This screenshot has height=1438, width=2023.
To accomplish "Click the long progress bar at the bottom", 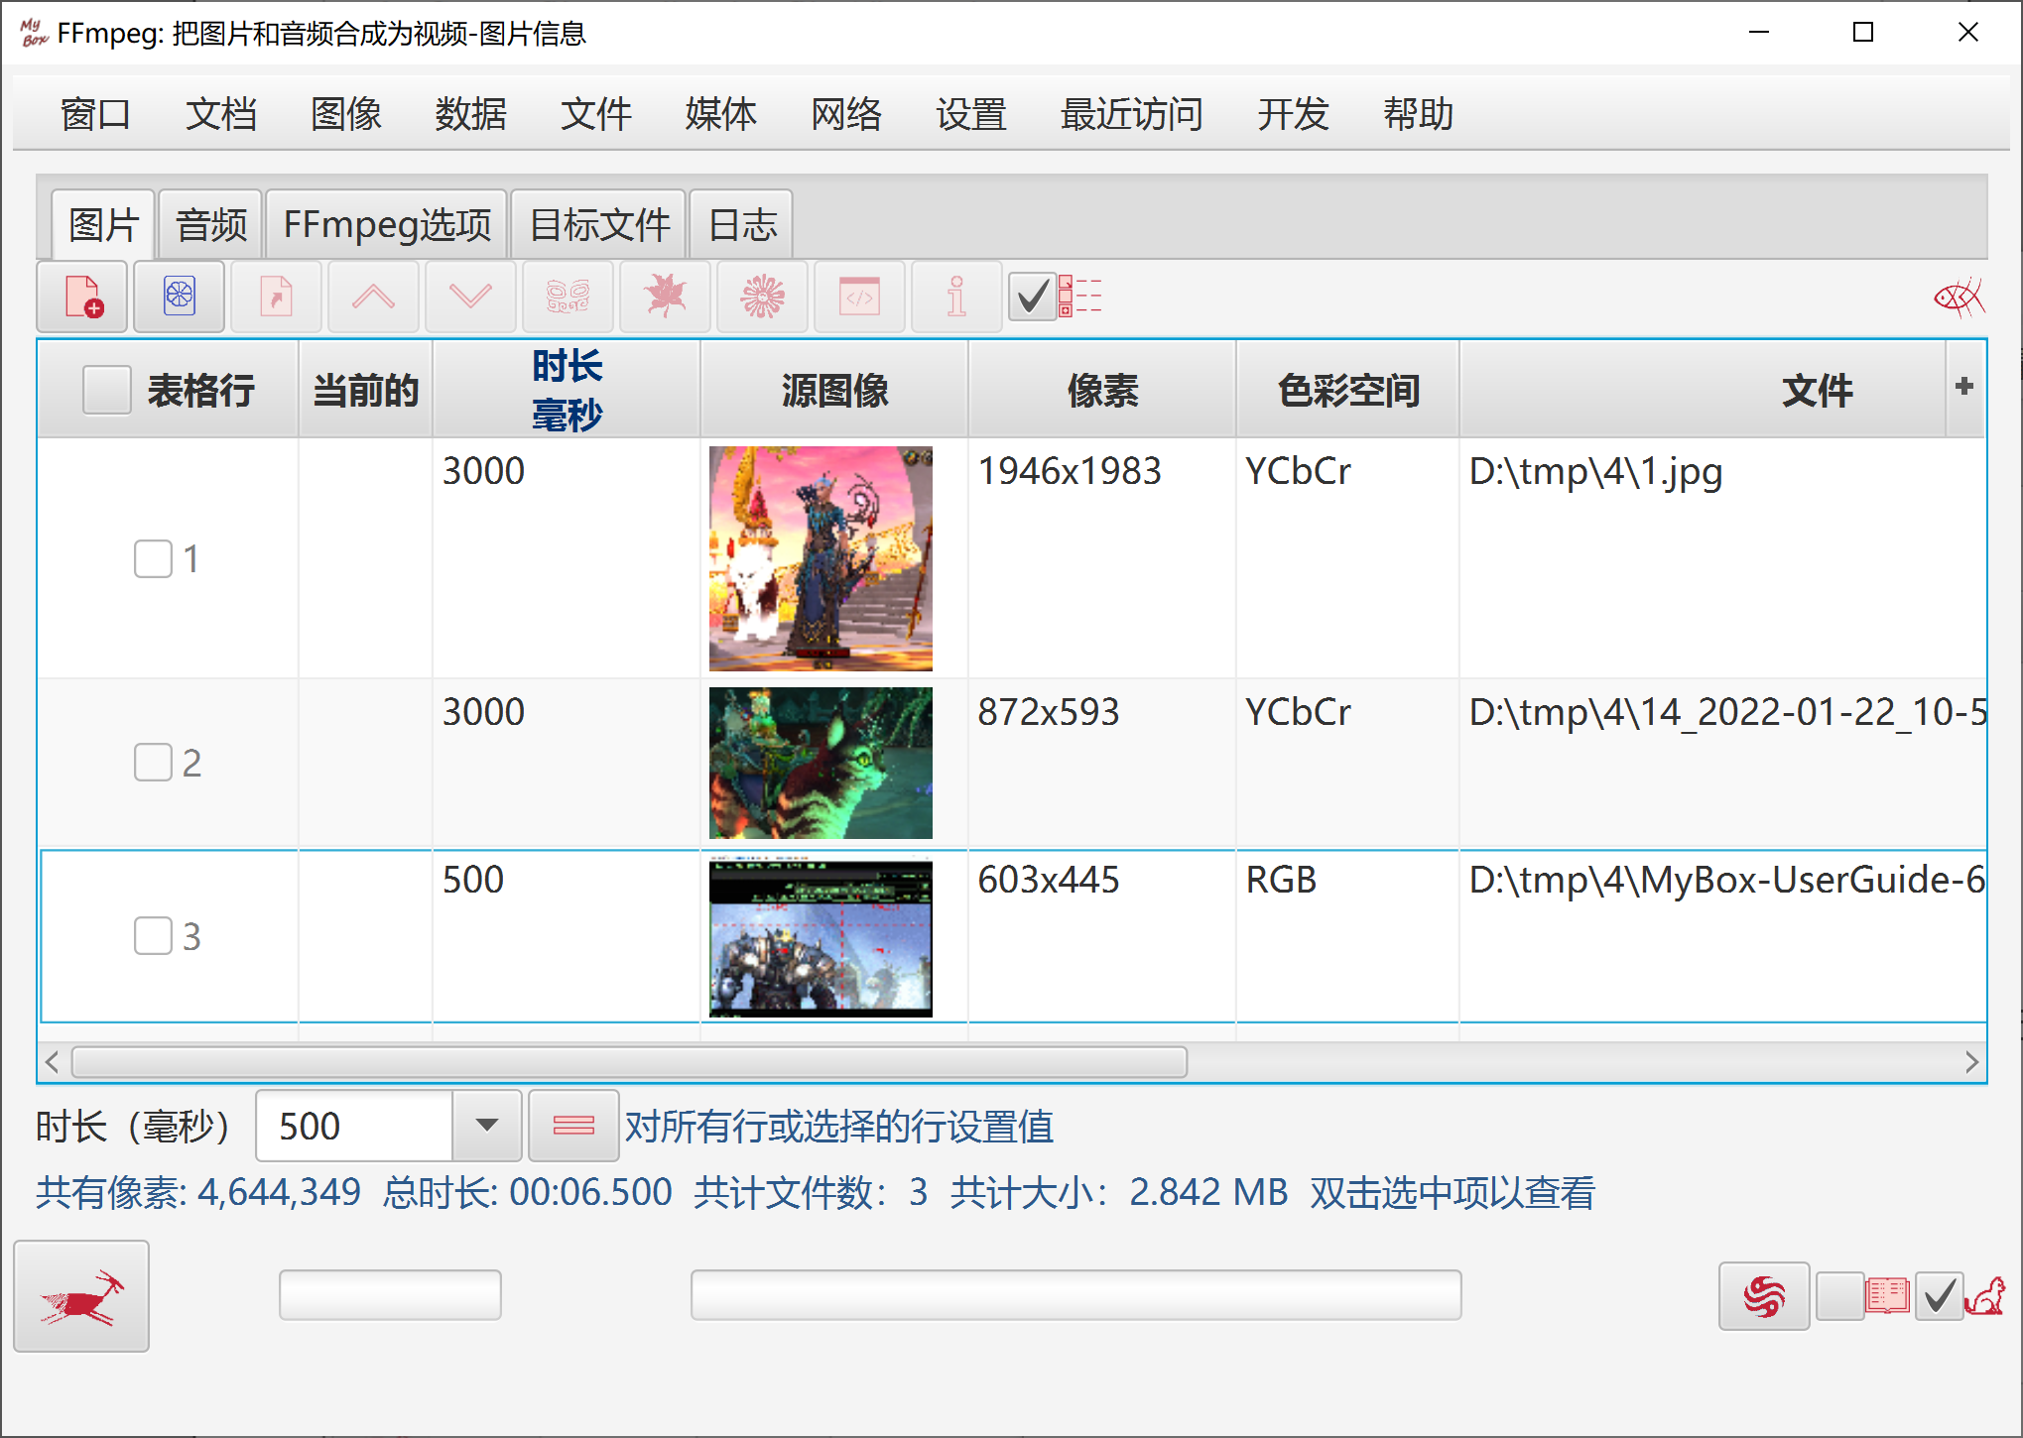I will (1075, 1295).
